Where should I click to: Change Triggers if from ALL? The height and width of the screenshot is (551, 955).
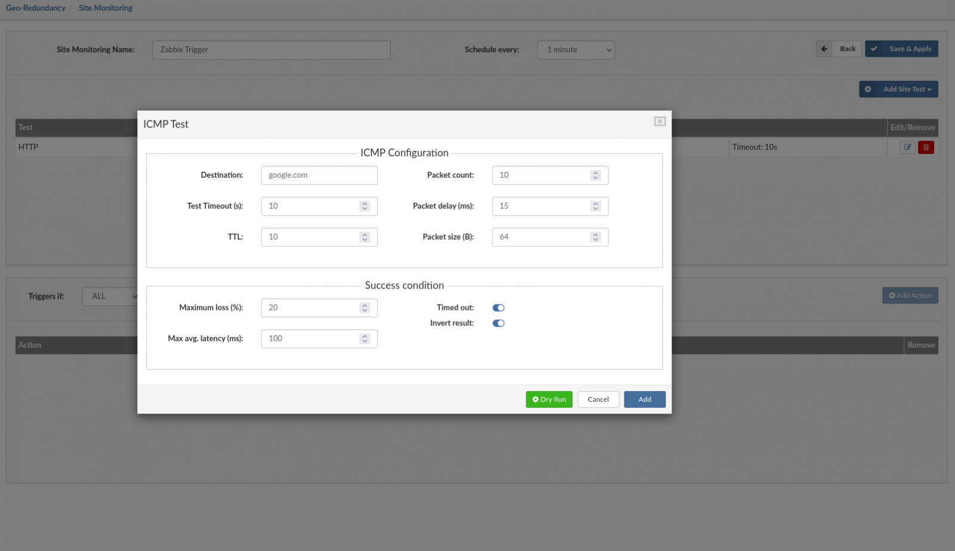point(110,296)
